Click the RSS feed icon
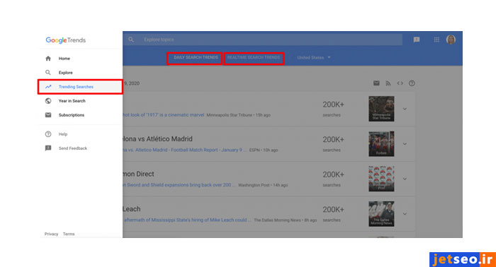Image resolution: width=496 pixels, height=267 pixels. coord(388,83)
